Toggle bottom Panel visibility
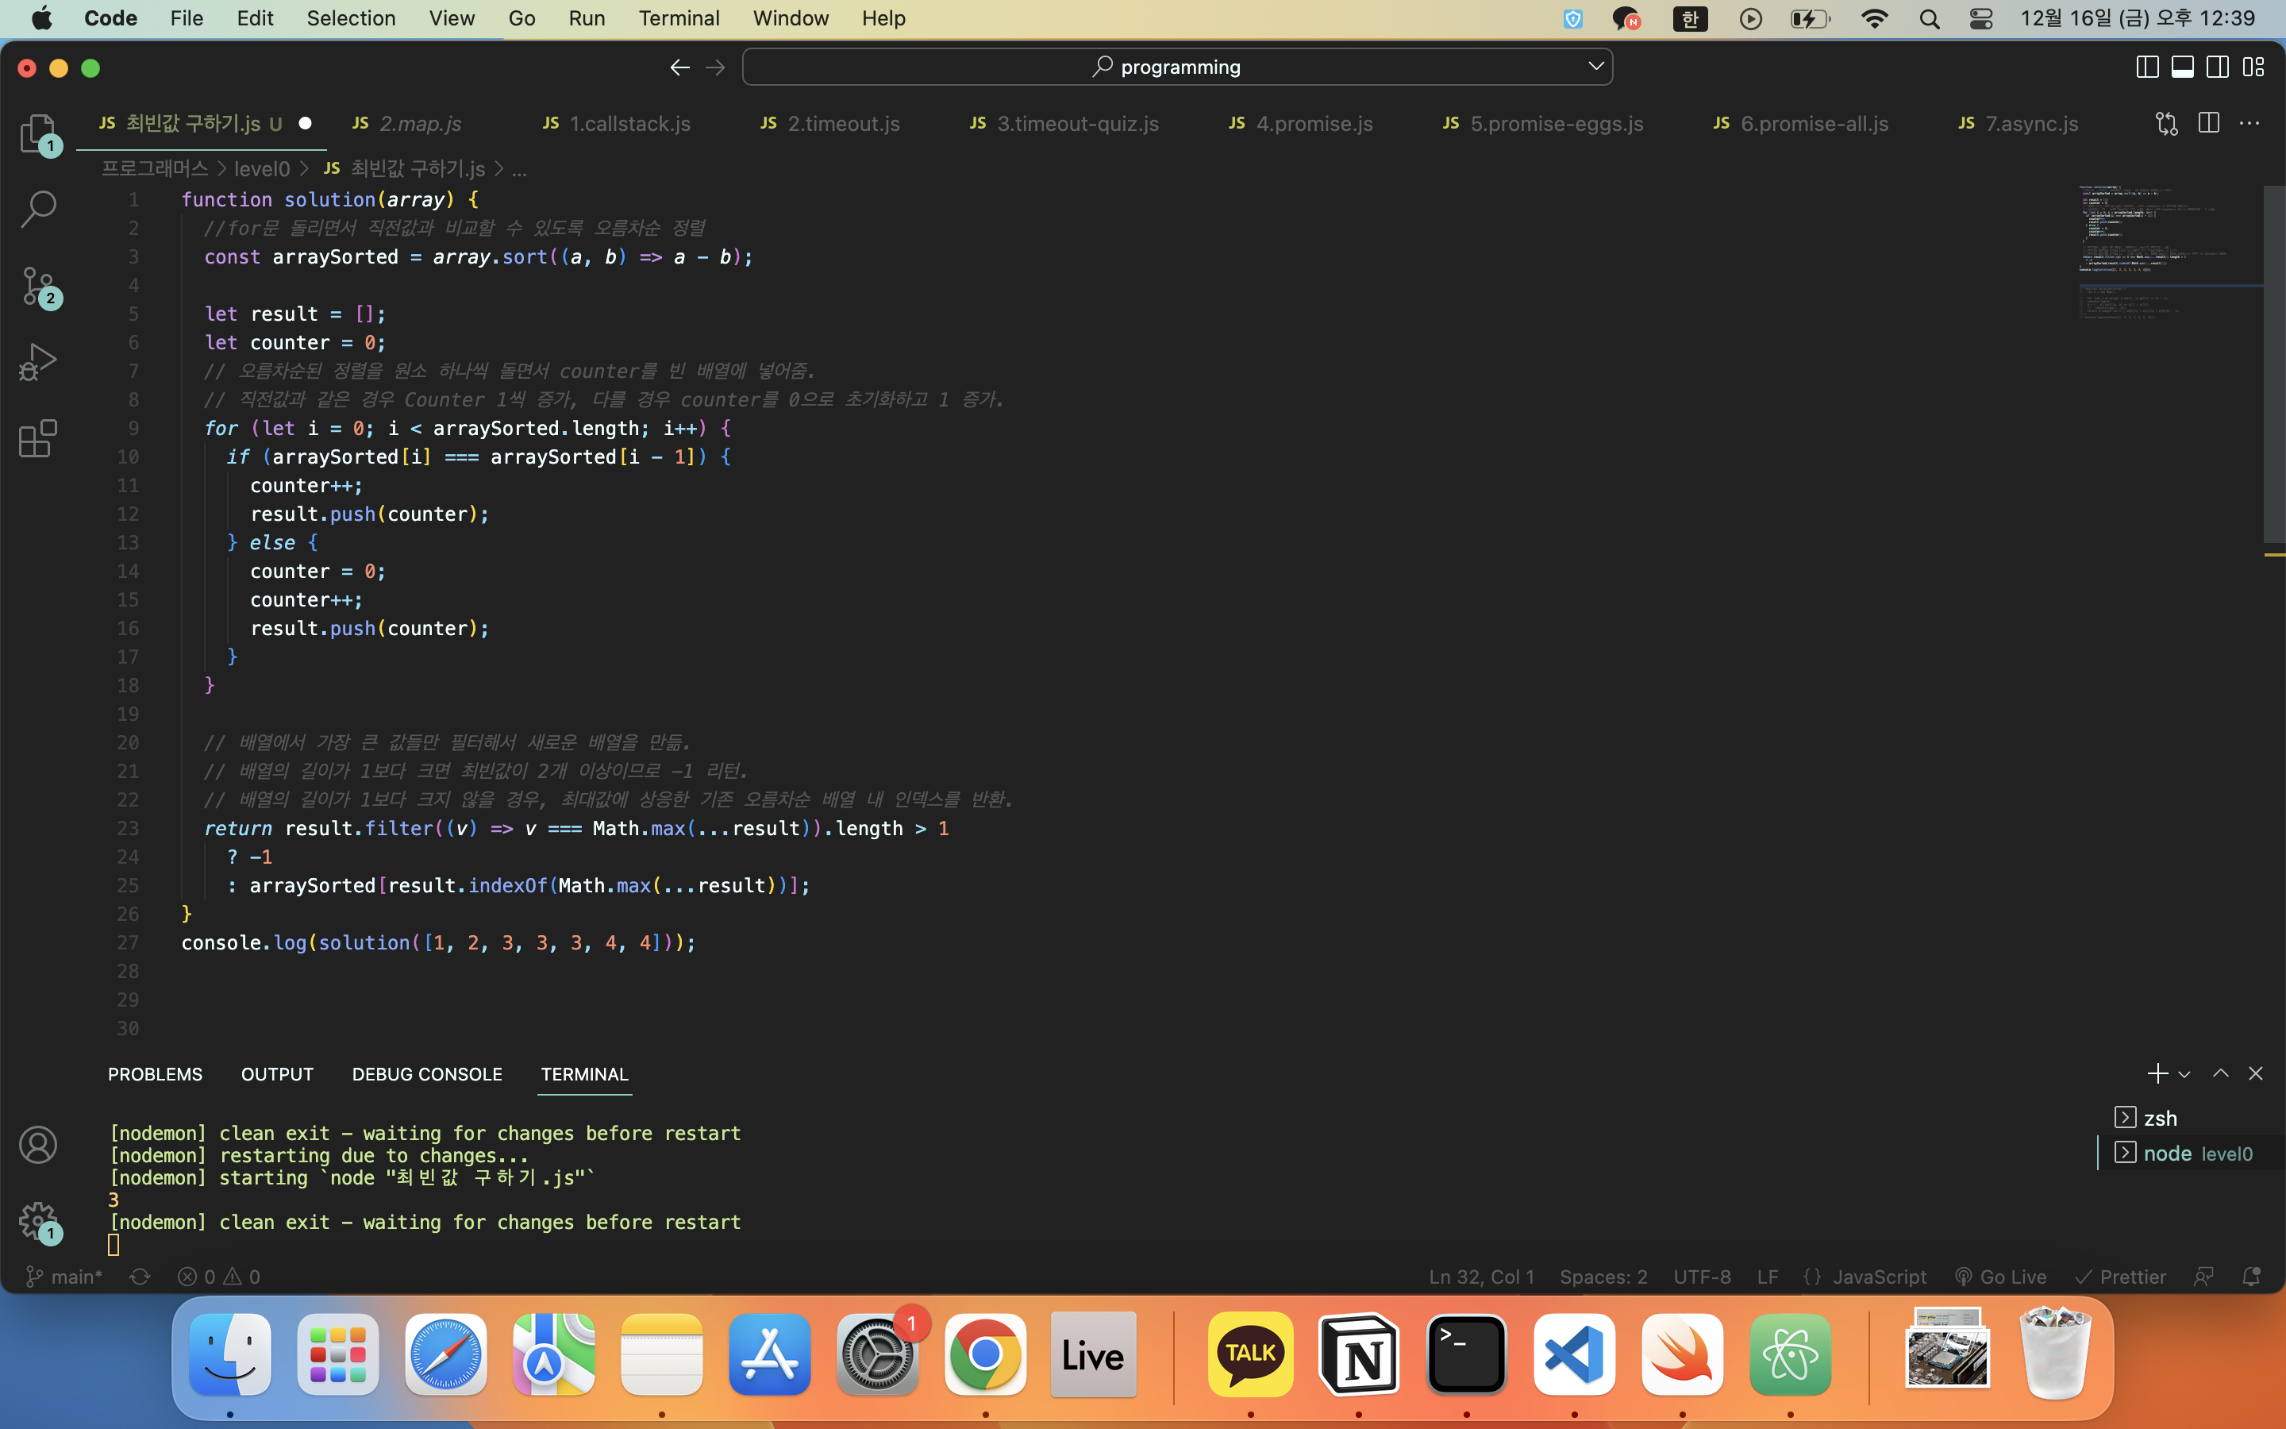This screenshot has height=1429, width=2286. (2182, 67)
